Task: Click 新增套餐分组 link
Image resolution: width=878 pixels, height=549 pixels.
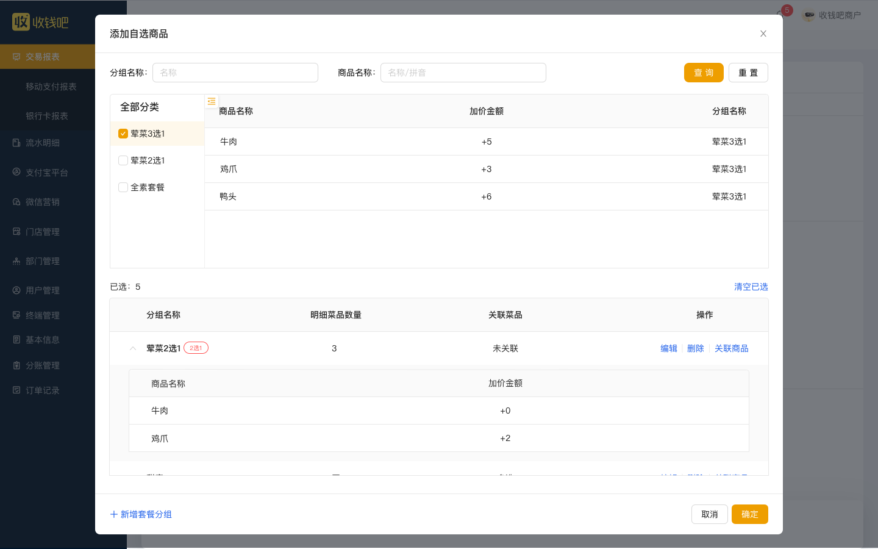Action: coord(141,514)
